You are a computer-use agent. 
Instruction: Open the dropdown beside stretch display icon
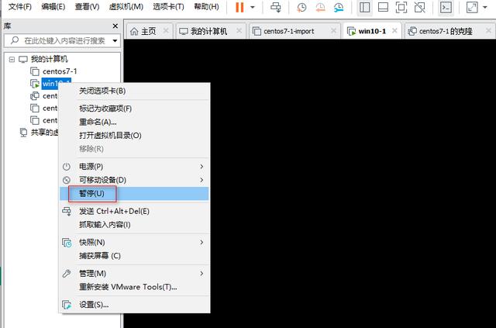(485, 7)
